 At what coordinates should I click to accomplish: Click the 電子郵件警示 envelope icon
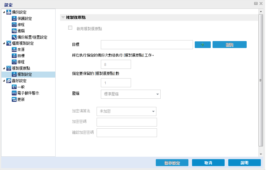pos(14,93)
